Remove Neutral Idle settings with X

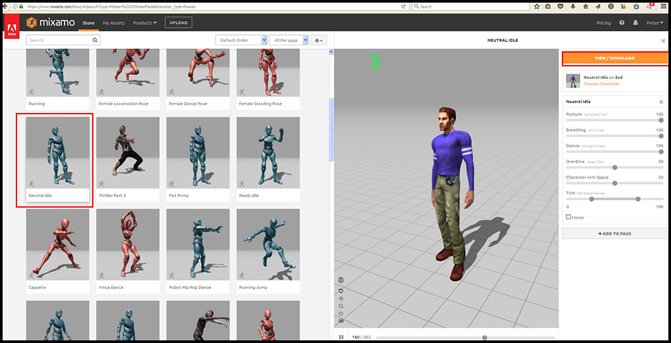661,102
